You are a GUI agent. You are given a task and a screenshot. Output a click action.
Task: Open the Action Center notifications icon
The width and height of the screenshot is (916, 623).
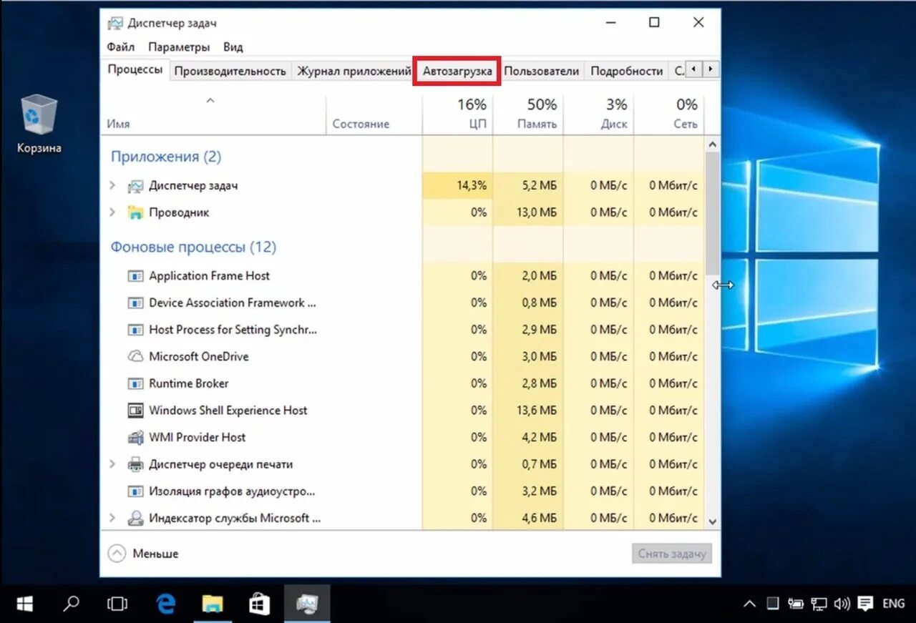pos(865,604)
